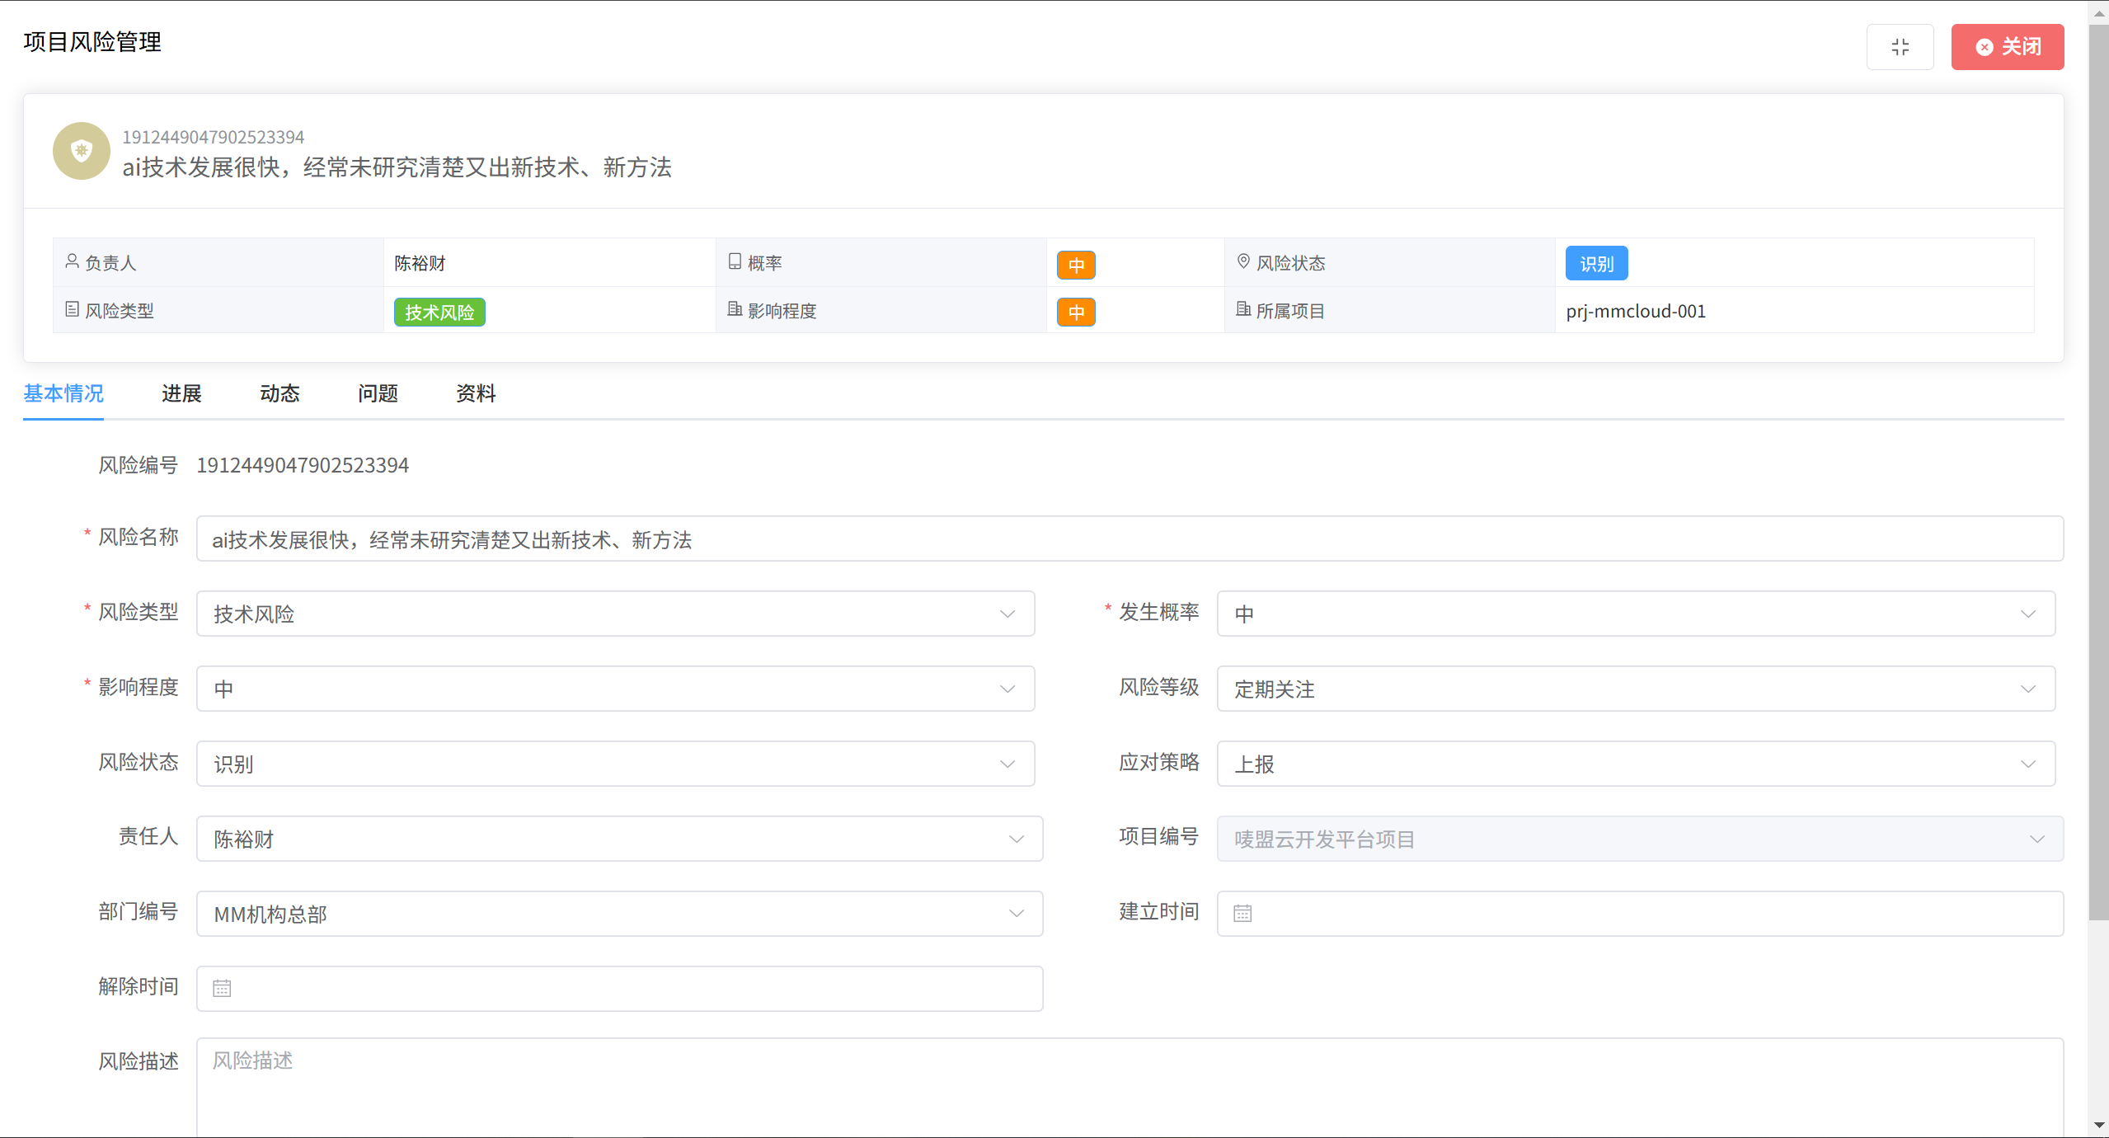Click the shrink/exit fullscreen icon button
Screen dimensions: 2109x1138
point(1900,47)
